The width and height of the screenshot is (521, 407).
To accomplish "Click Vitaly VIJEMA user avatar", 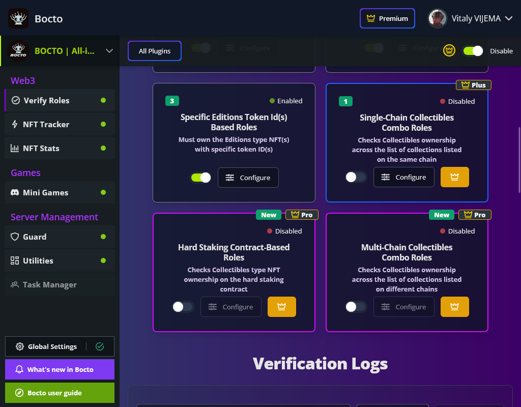I will pos(437,18).
